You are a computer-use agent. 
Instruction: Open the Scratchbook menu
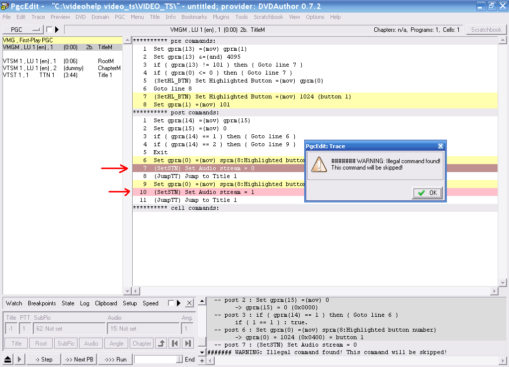coord(268,17)
